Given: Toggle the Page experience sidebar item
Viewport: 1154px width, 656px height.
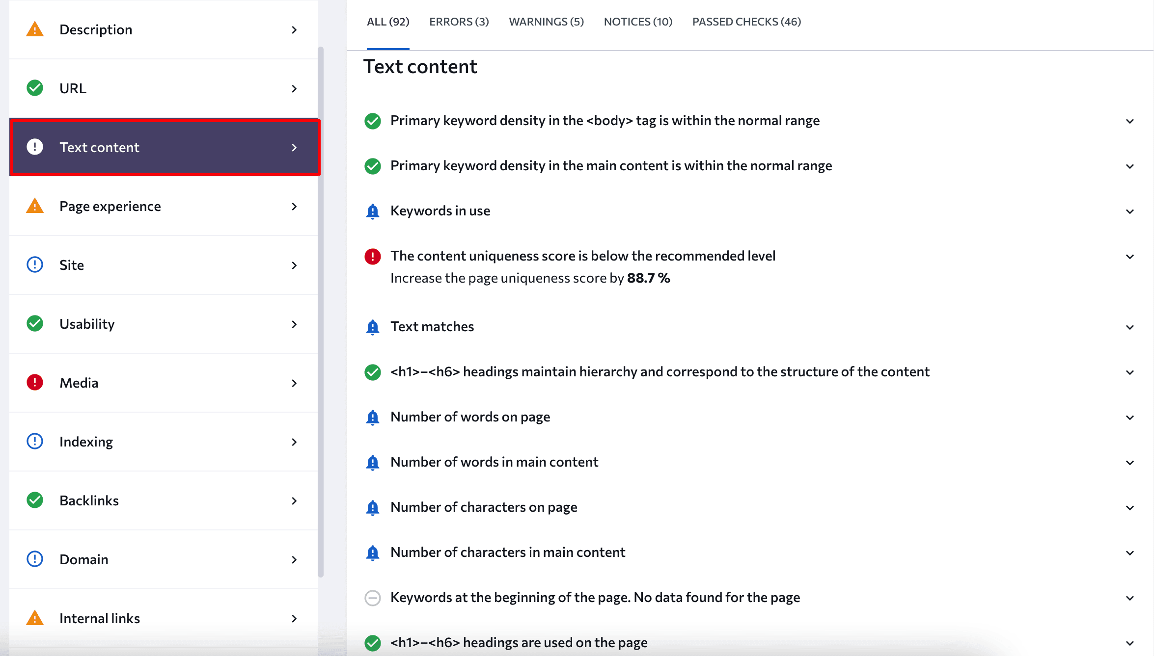Looking at the screenshot, I should click(163, 206).
